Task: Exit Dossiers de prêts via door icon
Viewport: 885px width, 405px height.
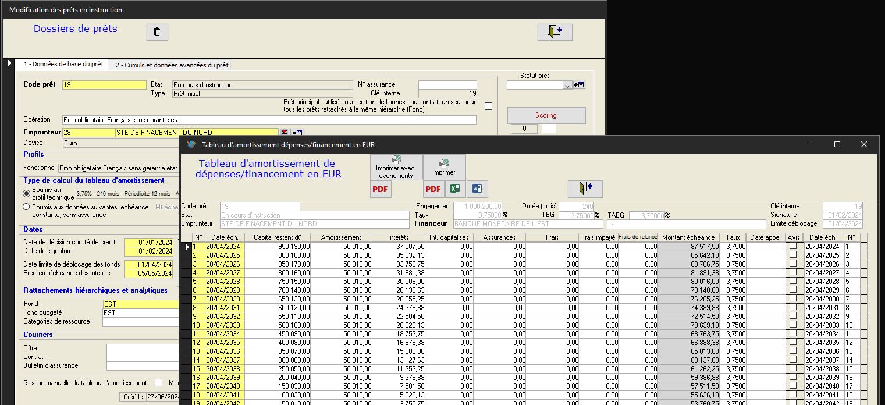Action: coord(555,32)
